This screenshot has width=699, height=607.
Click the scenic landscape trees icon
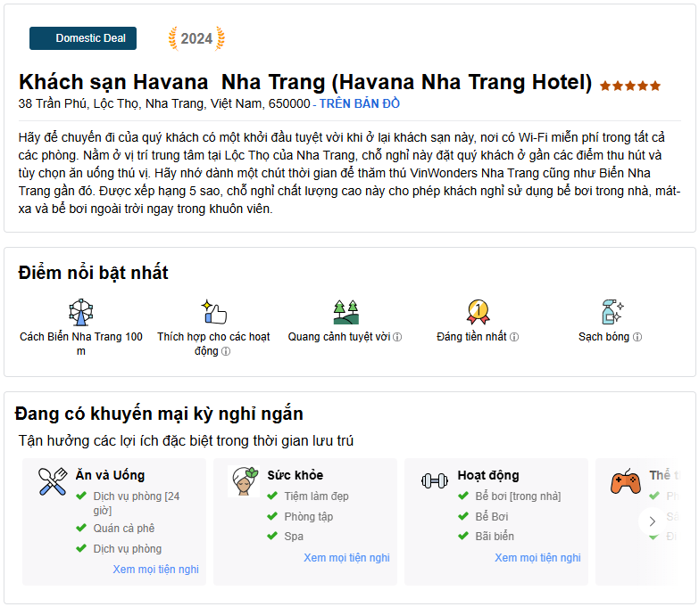[x=345, y=312]
